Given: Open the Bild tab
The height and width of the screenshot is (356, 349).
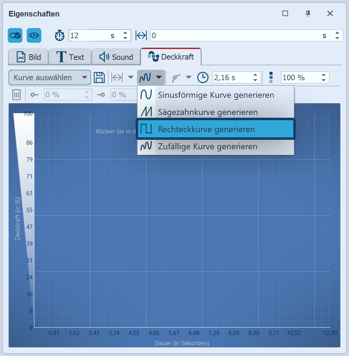Looking at the screenshot, I should (29, 57).
